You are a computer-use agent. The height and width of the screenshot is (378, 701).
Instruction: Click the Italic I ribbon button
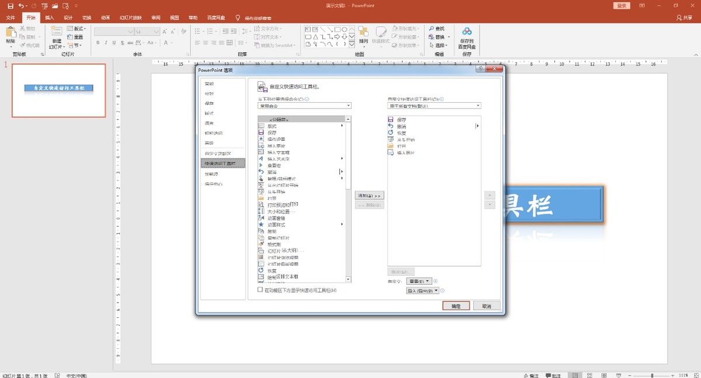tap(106, 43)
